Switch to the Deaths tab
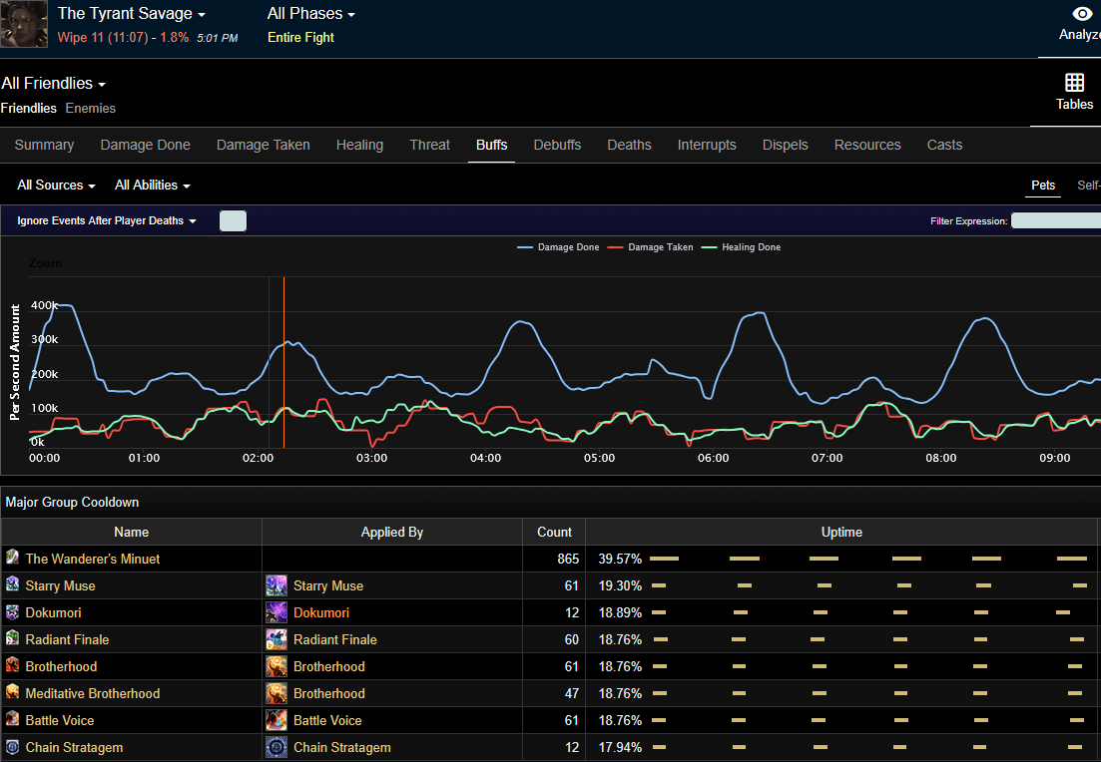The height and width of the screenshot is (762, 1101). (629, 145)
